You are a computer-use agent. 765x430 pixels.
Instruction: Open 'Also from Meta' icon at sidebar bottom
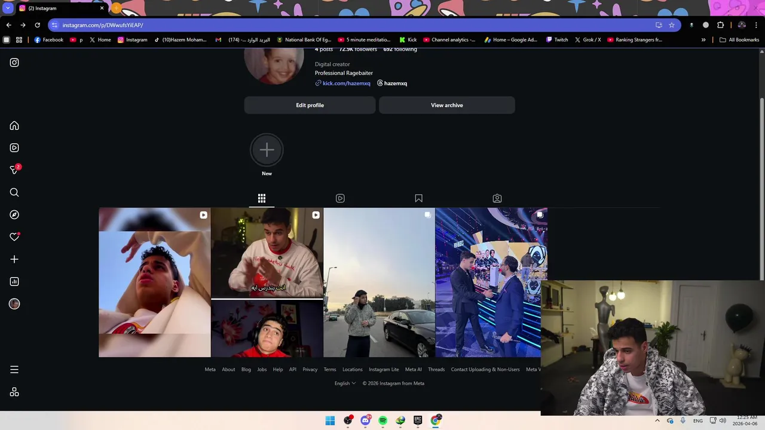14,392
